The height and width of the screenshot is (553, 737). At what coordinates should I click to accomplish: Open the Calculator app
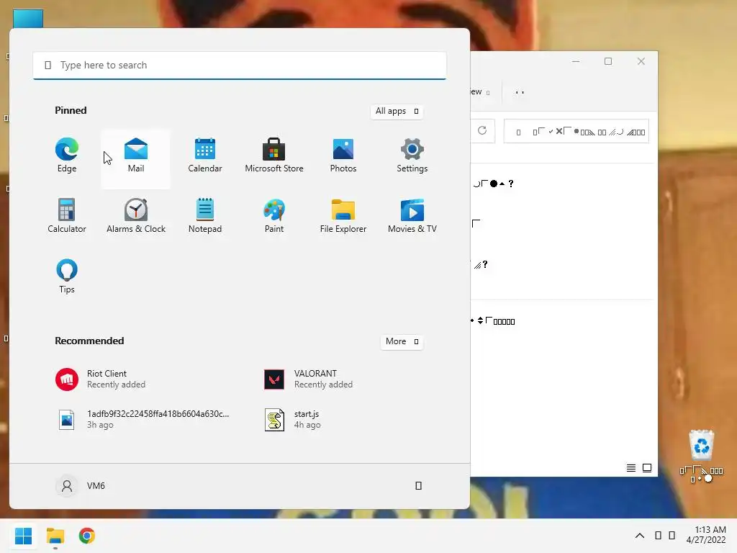point(67,216)
